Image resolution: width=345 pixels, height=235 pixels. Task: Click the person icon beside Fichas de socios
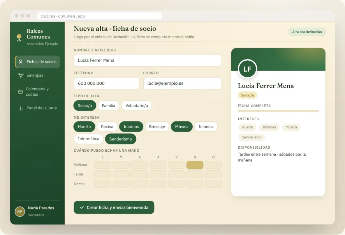(x=21, y=62)
